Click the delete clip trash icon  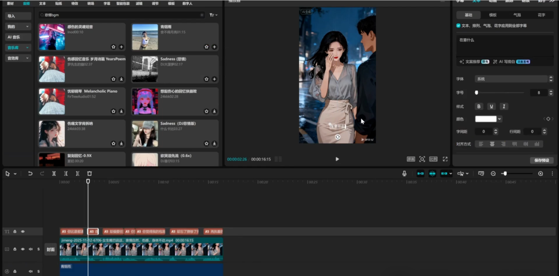coord(90,173)
